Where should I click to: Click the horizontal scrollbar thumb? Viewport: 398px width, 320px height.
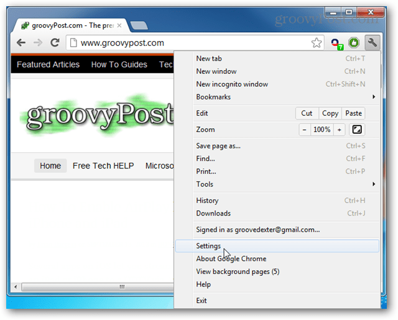pyautogui.click(x=98, y=287)
